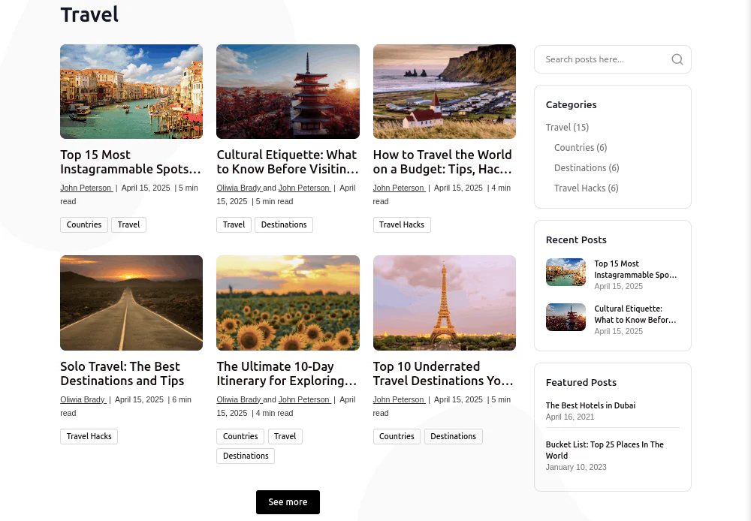
Task: Click Travel tag under Instagrammable Spots post
Action: tap(129, 224)
